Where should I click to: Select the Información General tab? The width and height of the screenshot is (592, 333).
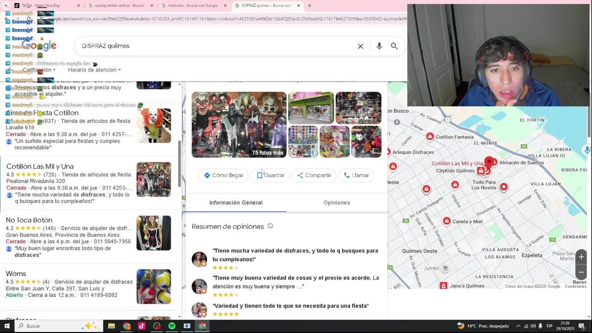pos(236,203)
